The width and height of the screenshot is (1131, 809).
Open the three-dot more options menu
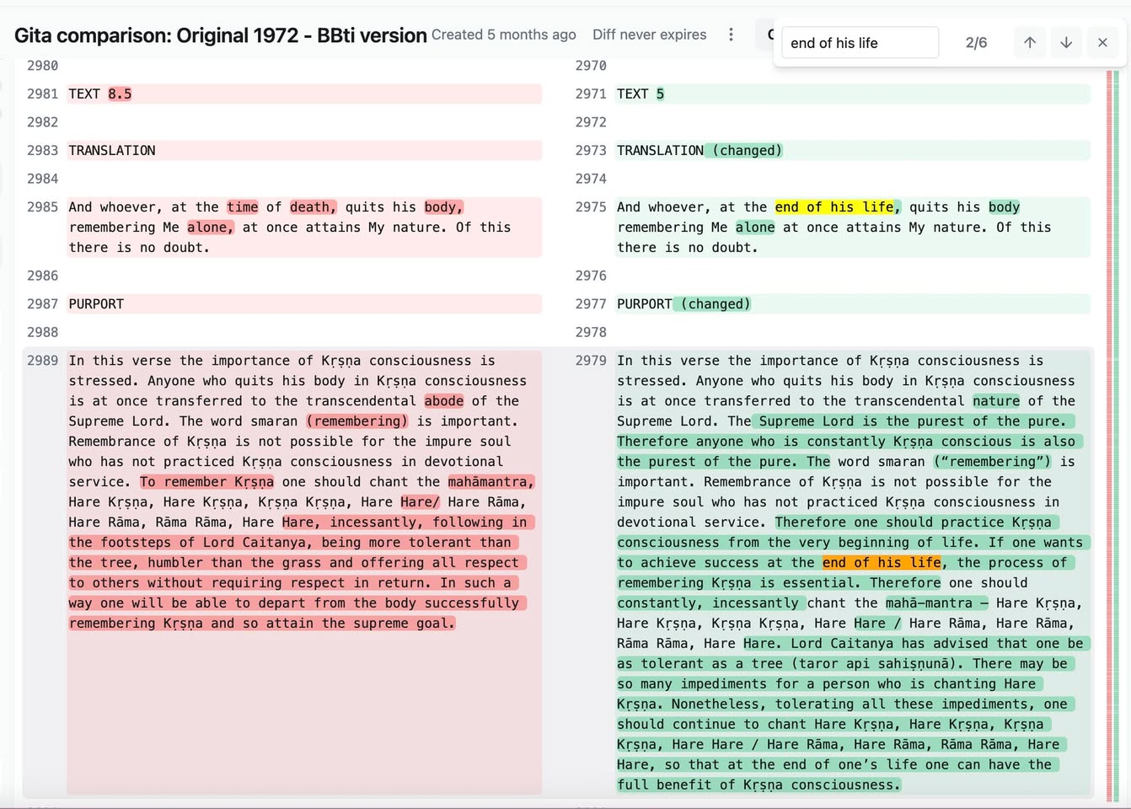731,35
